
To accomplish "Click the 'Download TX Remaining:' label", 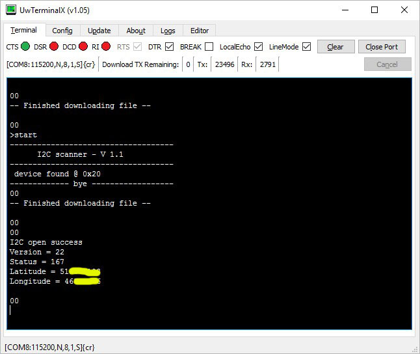I will coord(140,64).
